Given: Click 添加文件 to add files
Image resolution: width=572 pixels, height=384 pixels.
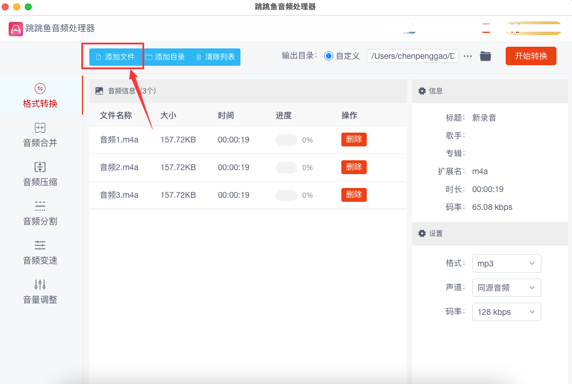Looking at the screenshot, I should tap(115, 57).
